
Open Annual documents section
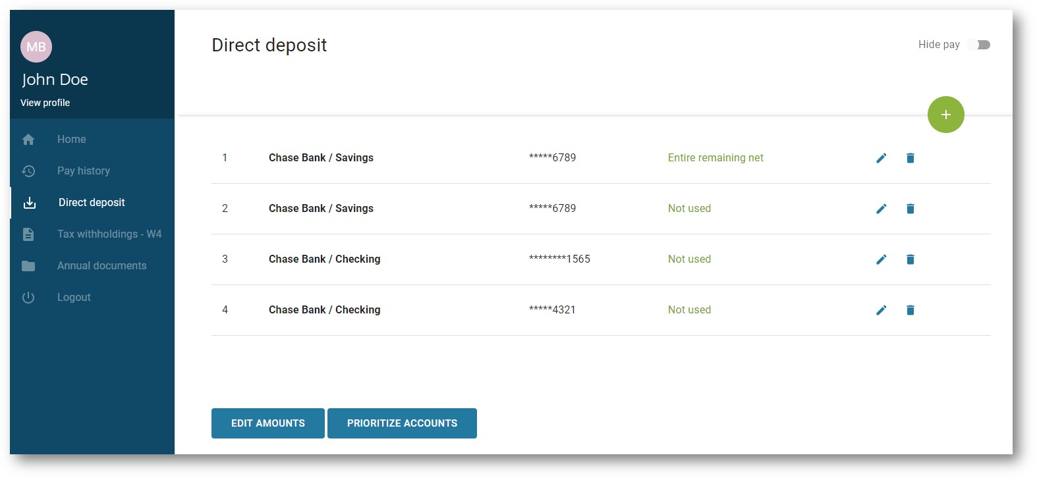point(101,266)
